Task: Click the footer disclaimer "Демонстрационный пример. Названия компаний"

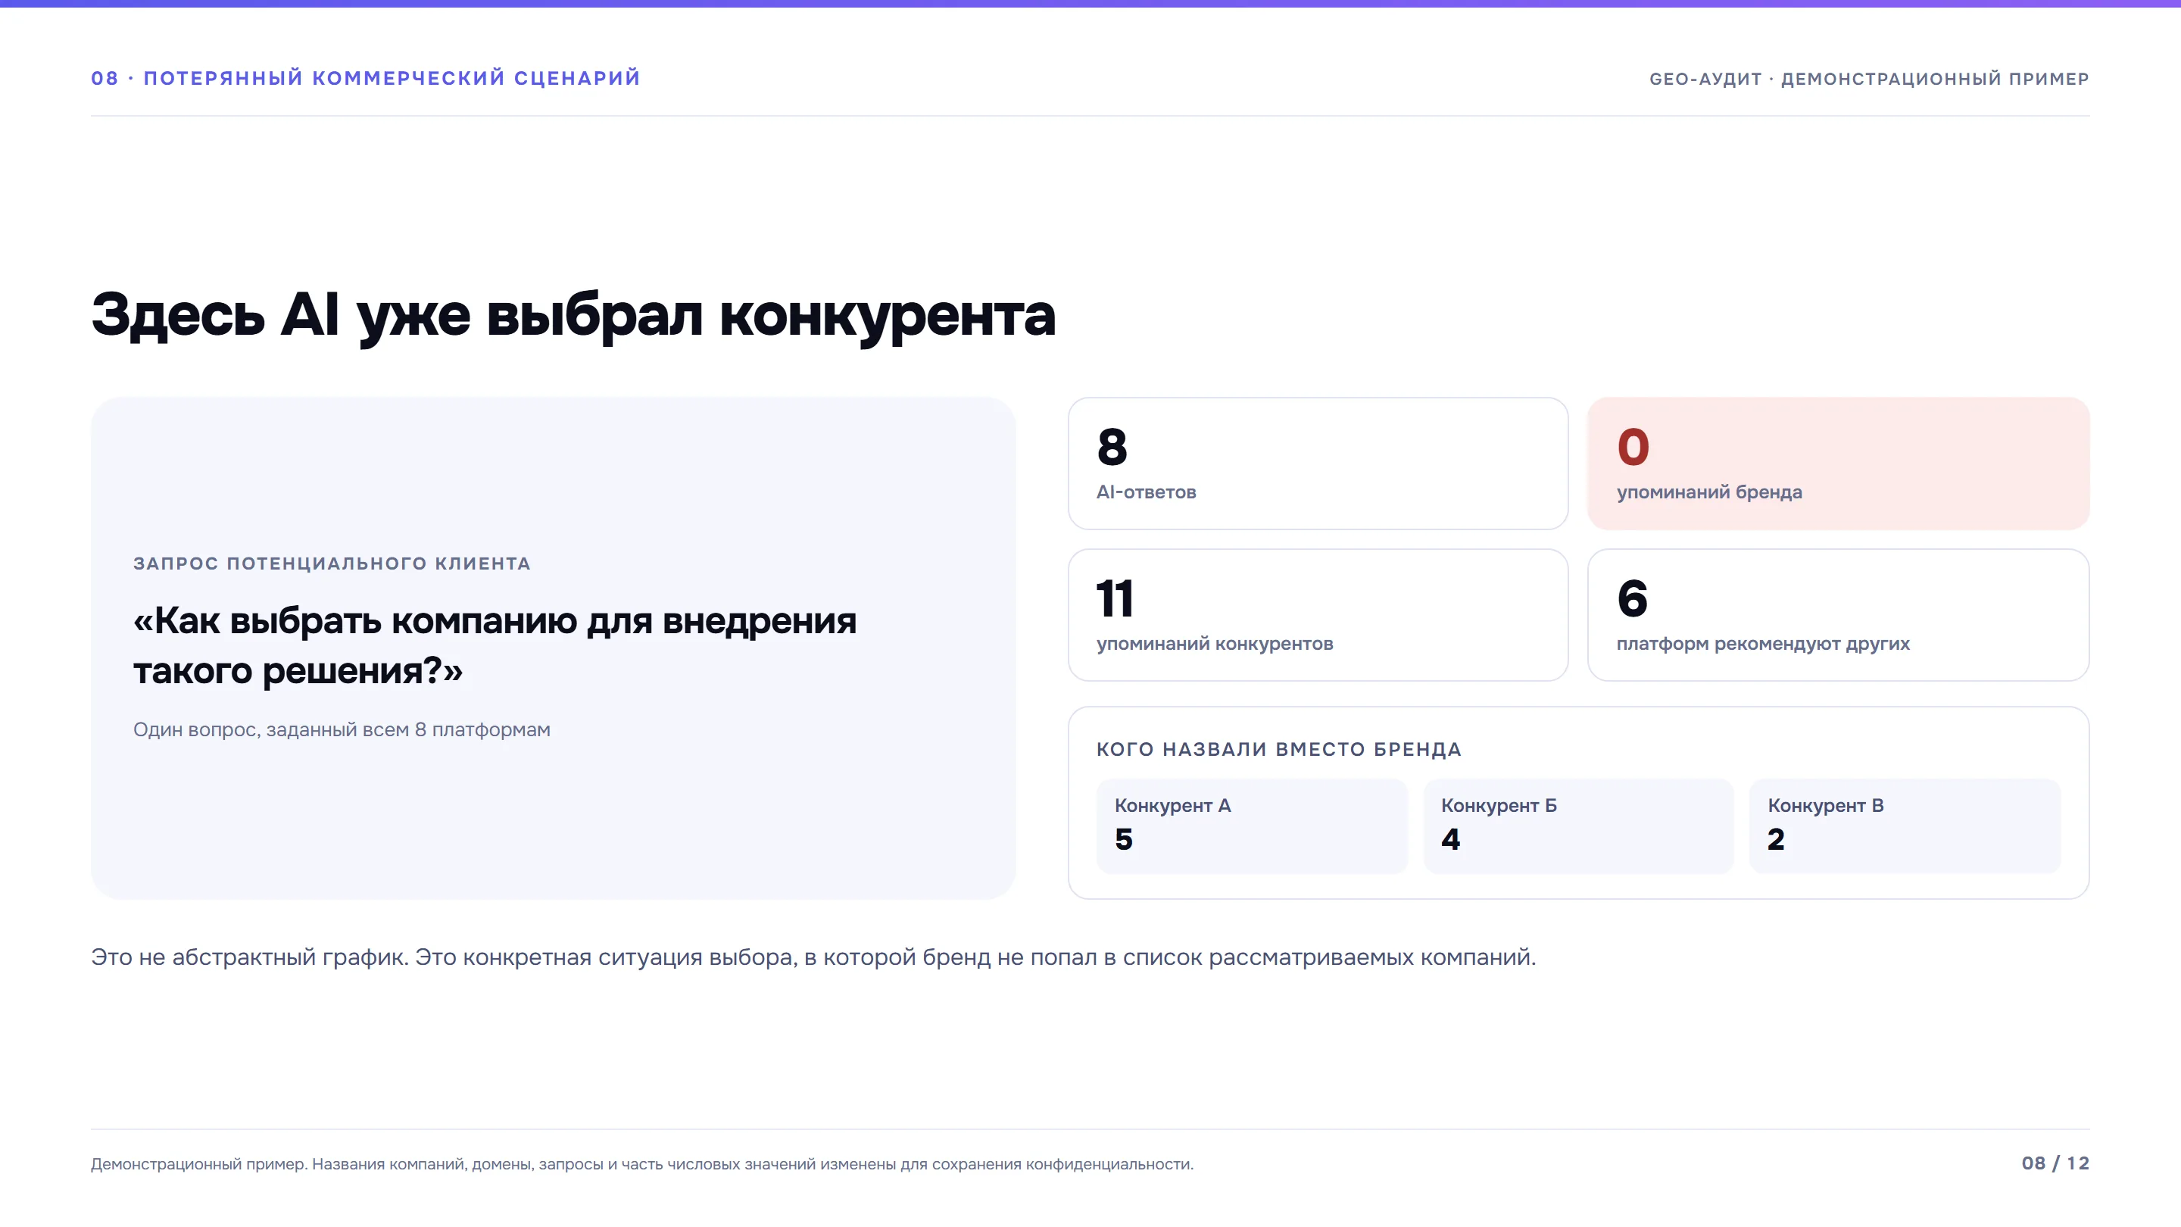Action: click(x=641, y=1164)
